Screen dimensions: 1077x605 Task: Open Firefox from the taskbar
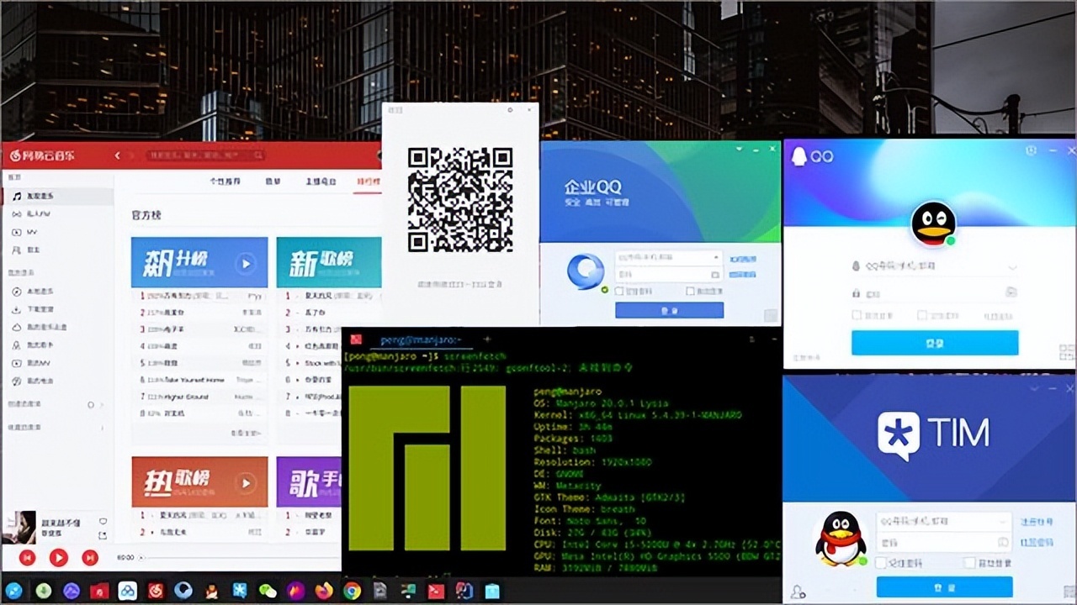(x=324, y=591)
